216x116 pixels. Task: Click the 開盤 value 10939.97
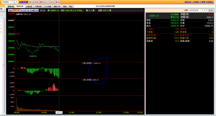tap(175, 20)
